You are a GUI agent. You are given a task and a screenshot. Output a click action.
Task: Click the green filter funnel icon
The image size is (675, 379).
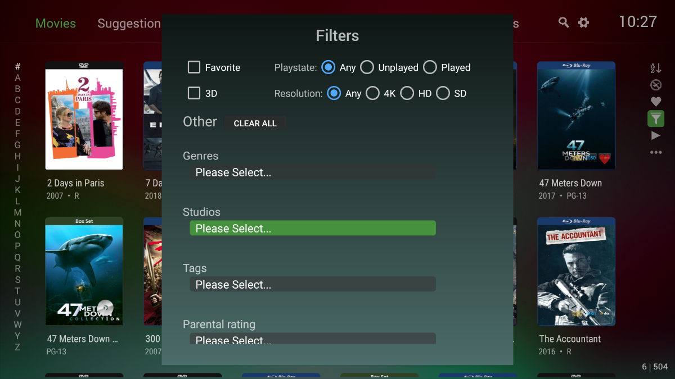pyautogui.click(x=656, y=118)
